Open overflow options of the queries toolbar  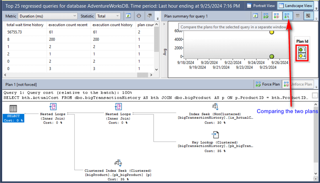(x=158, y=18)
